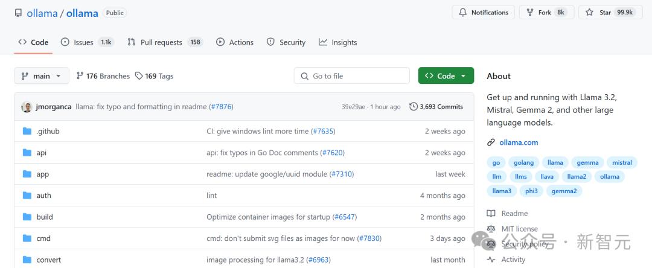
Task: Click the Fork icon button
Action: pos(530,13)
